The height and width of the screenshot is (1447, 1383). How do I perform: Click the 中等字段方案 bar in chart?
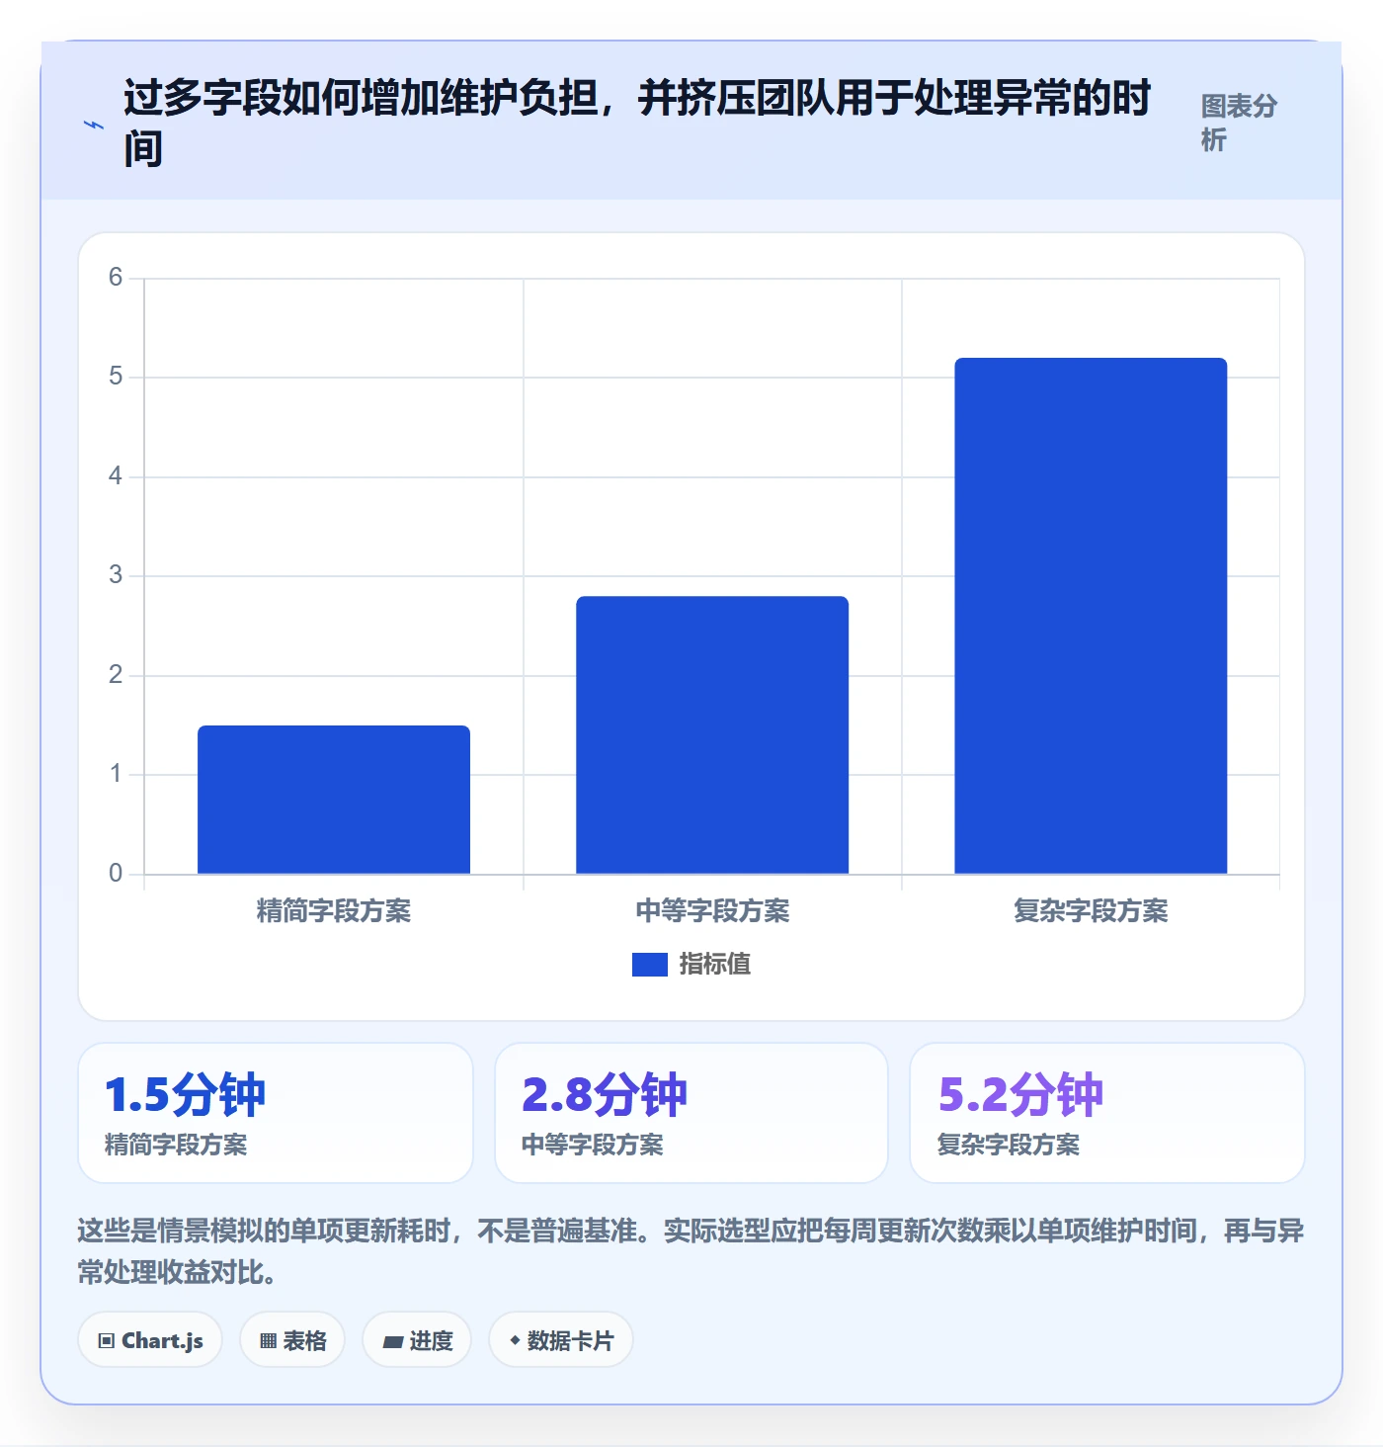point(712,734)
